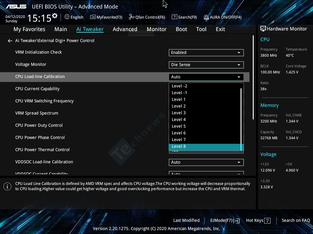Switch to the Advanced tab
The height and width of the screenshot is (234, 313).
pyautogui.click(x=125, y=29)
